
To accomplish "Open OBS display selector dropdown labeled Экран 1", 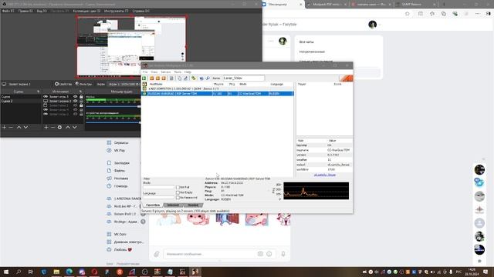I will pos(123,84).
